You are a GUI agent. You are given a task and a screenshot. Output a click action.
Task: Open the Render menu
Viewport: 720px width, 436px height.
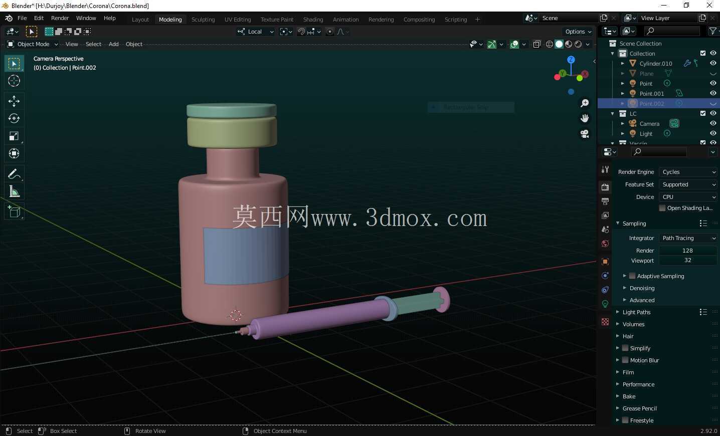(60, 18)
